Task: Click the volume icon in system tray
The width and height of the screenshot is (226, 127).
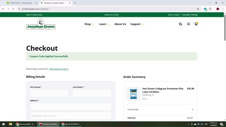Action: (x=202, y=124)
